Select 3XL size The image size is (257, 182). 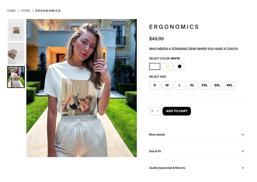click(217, 85)
